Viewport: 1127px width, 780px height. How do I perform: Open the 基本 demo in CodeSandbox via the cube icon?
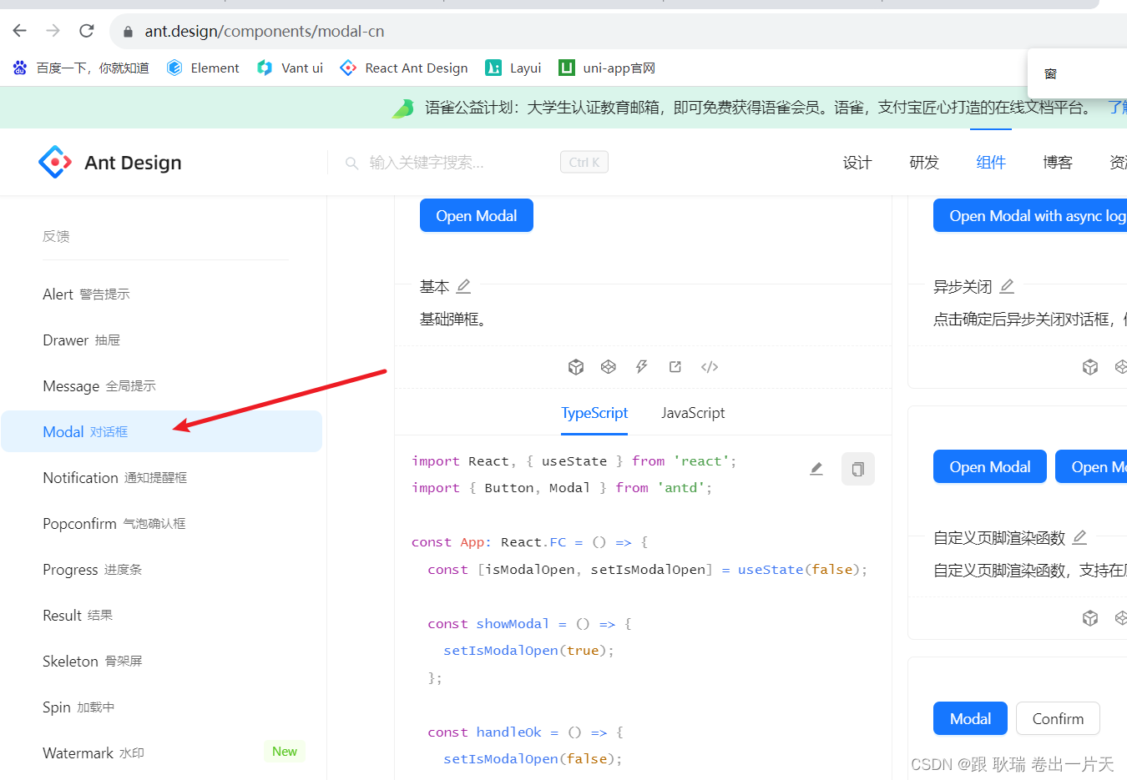pos(576,367)
